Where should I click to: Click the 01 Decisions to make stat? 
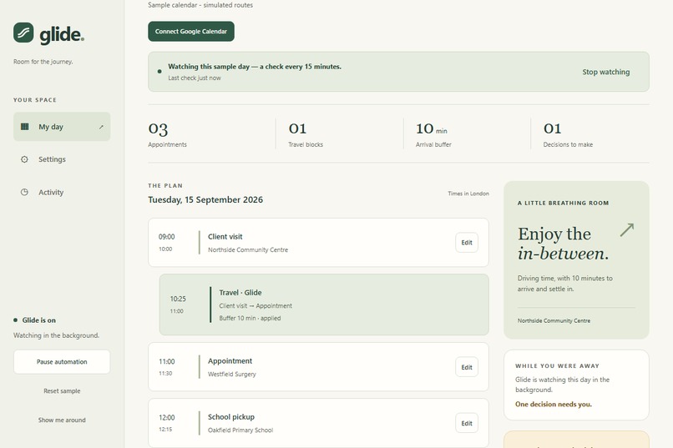tap(568, 133)
